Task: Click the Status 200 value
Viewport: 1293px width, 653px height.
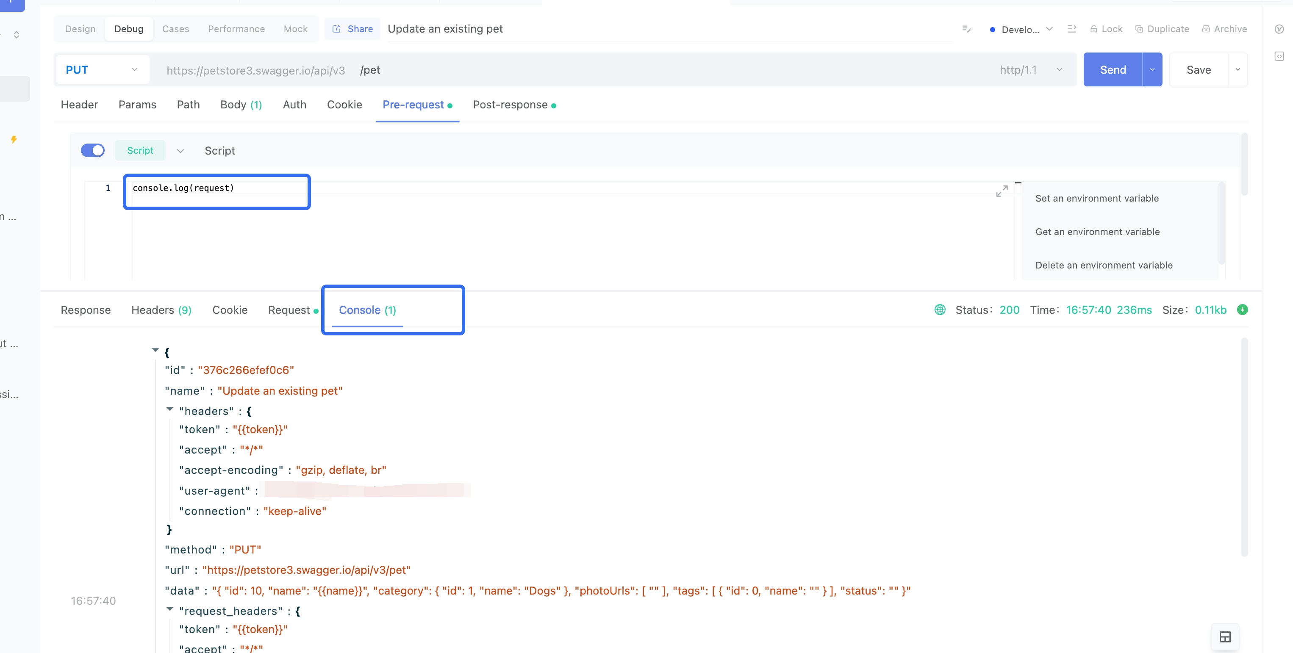Action: tap(1009, 310)
